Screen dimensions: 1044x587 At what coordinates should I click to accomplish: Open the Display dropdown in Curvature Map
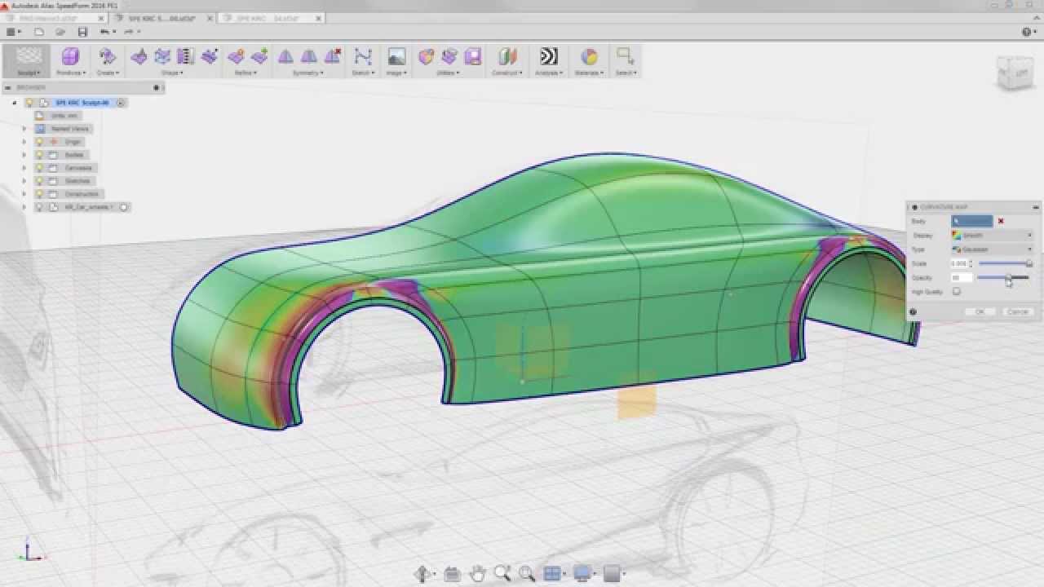(993, 236)
